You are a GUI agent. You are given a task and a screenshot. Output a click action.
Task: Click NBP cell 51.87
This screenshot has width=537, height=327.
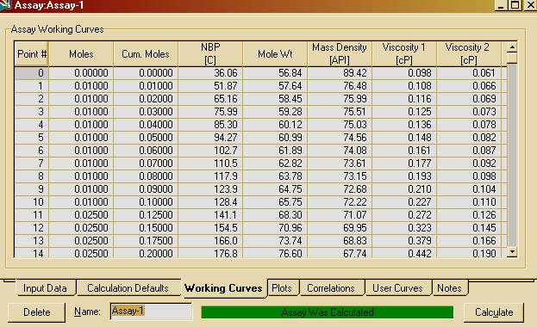(x=210, y=86)
